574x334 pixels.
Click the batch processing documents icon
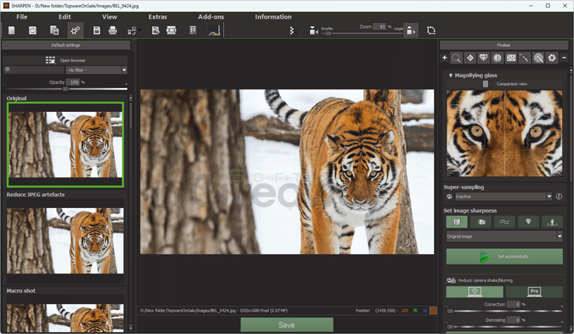click(54, 31)
